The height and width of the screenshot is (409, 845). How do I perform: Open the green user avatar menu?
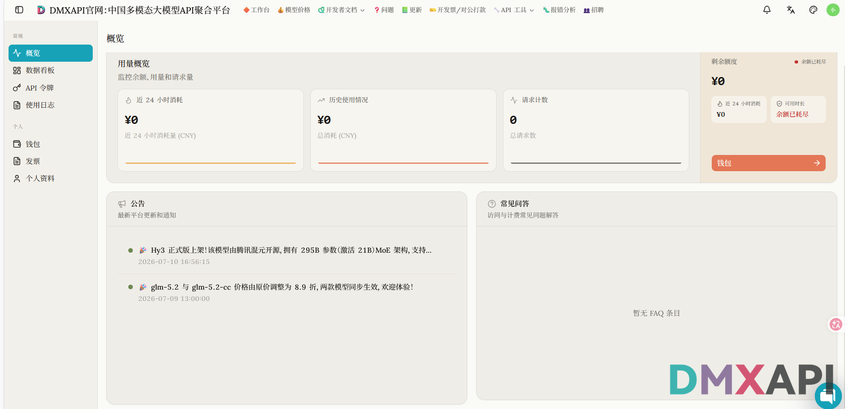(833, 10)
